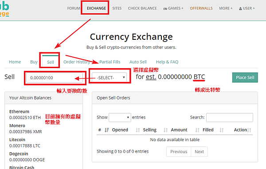Go to SITES in top navigation
The width and height of the screenshot is (266, 169).
tap(117, 8)
